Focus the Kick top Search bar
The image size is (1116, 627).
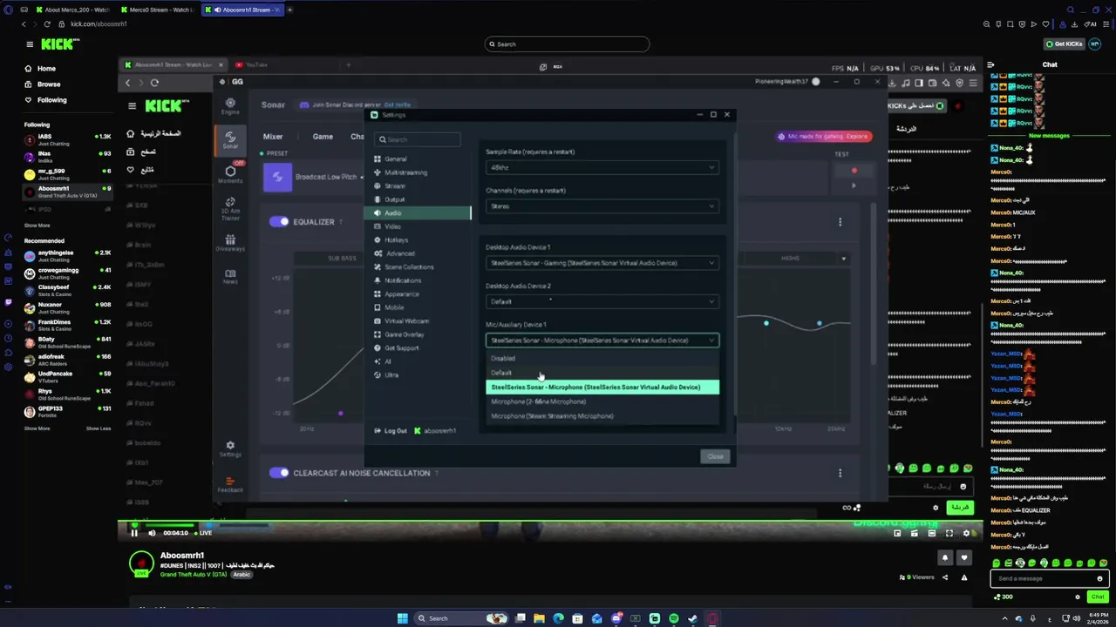click(567, 44)
